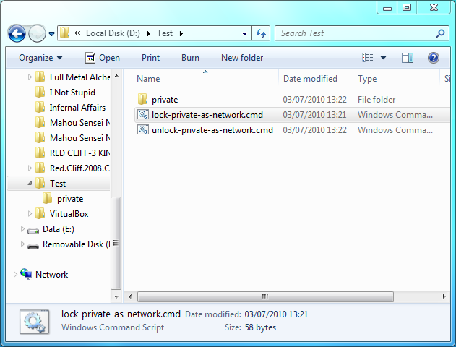Click the gear thumbnail in the details pane
The height and width of the screenshot is (347, 456).
(x=34, y=322)
